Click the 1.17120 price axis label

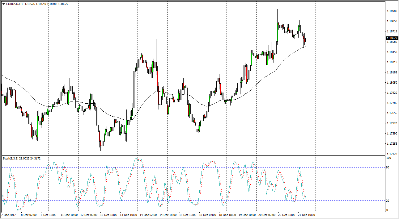[x=392, y=154]
